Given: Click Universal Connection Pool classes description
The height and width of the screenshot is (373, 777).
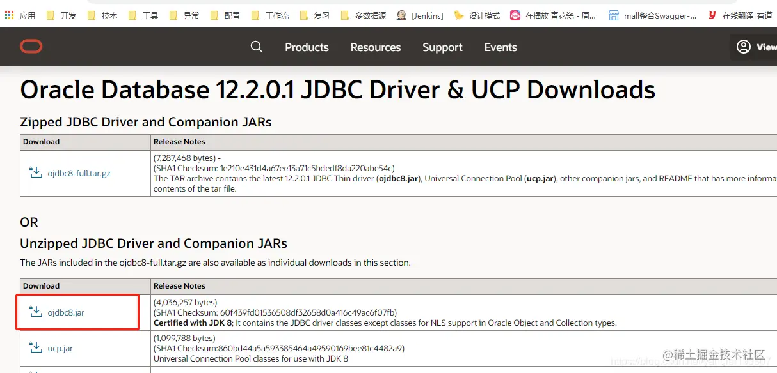Looking at the screenshot, I should (x=251, y=358).
